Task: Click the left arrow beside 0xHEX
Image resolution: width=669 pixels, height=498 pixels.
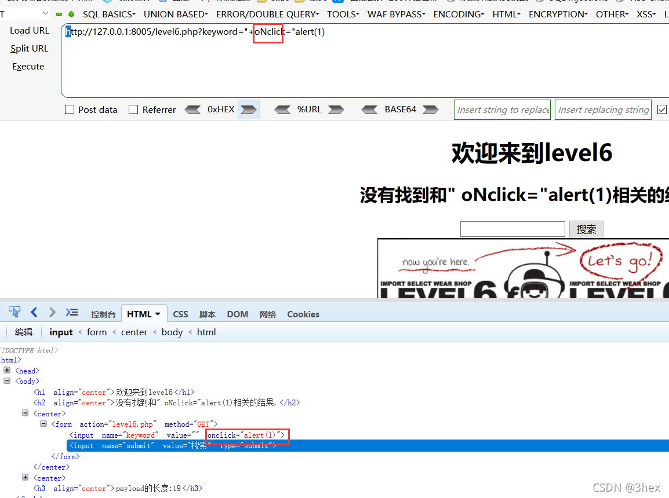Action: [x=192, y=109]
